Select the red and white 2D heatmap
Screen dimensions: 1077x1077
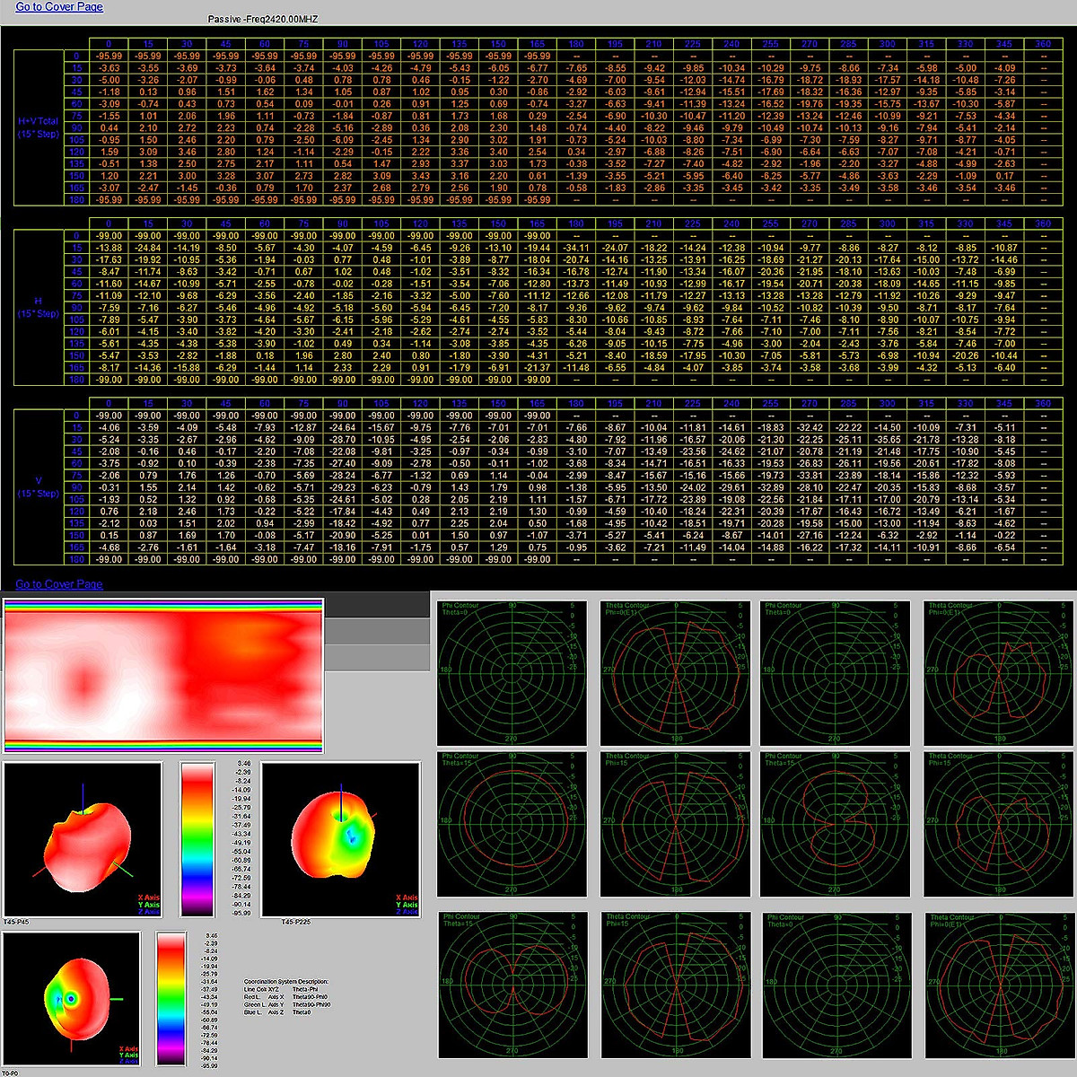click(x=163, y=676)
